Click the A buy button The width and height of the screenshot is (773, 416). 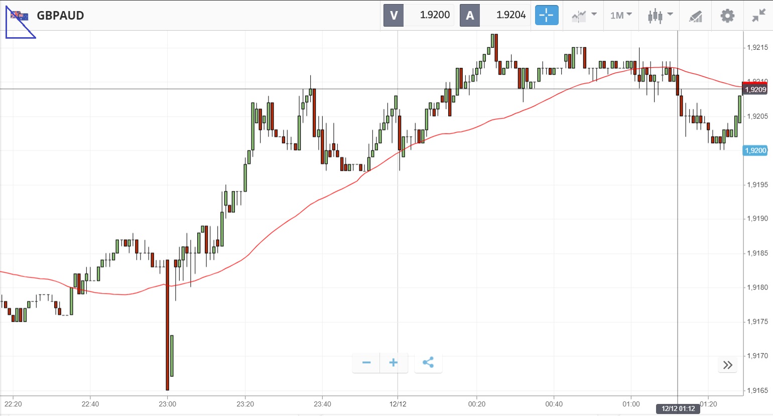click(x=470, y=15)
